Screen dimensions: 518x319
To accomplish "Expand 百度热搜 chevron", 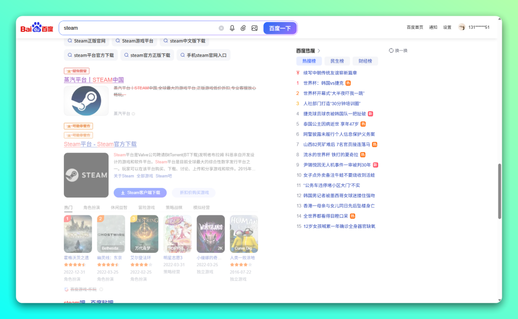I will pyautogui.click(x=319, y=51).
